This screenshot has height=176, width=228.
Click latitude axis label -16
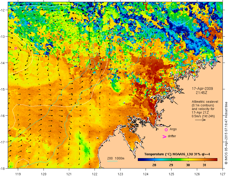point(3,116)
